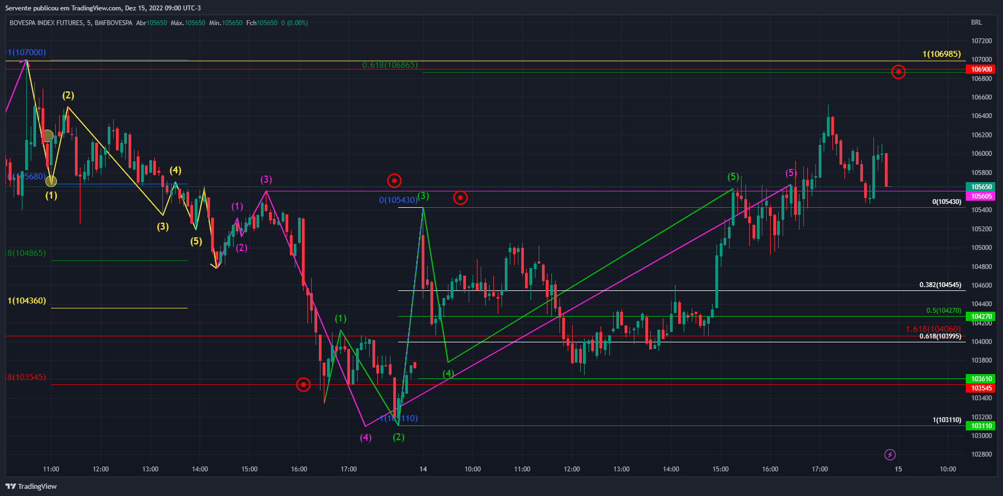Click the 1.618(104060) red extension label
Screen dimensions: 1003x496
pyautogui.click(x=933, y=329)
